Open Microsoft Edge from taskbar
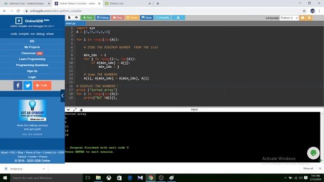This screenshot has width=324, height=182. coord(130,177)
